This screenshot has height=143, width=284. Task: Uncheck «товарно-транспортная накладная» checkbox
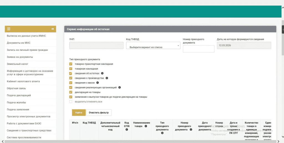coord(71,64)
